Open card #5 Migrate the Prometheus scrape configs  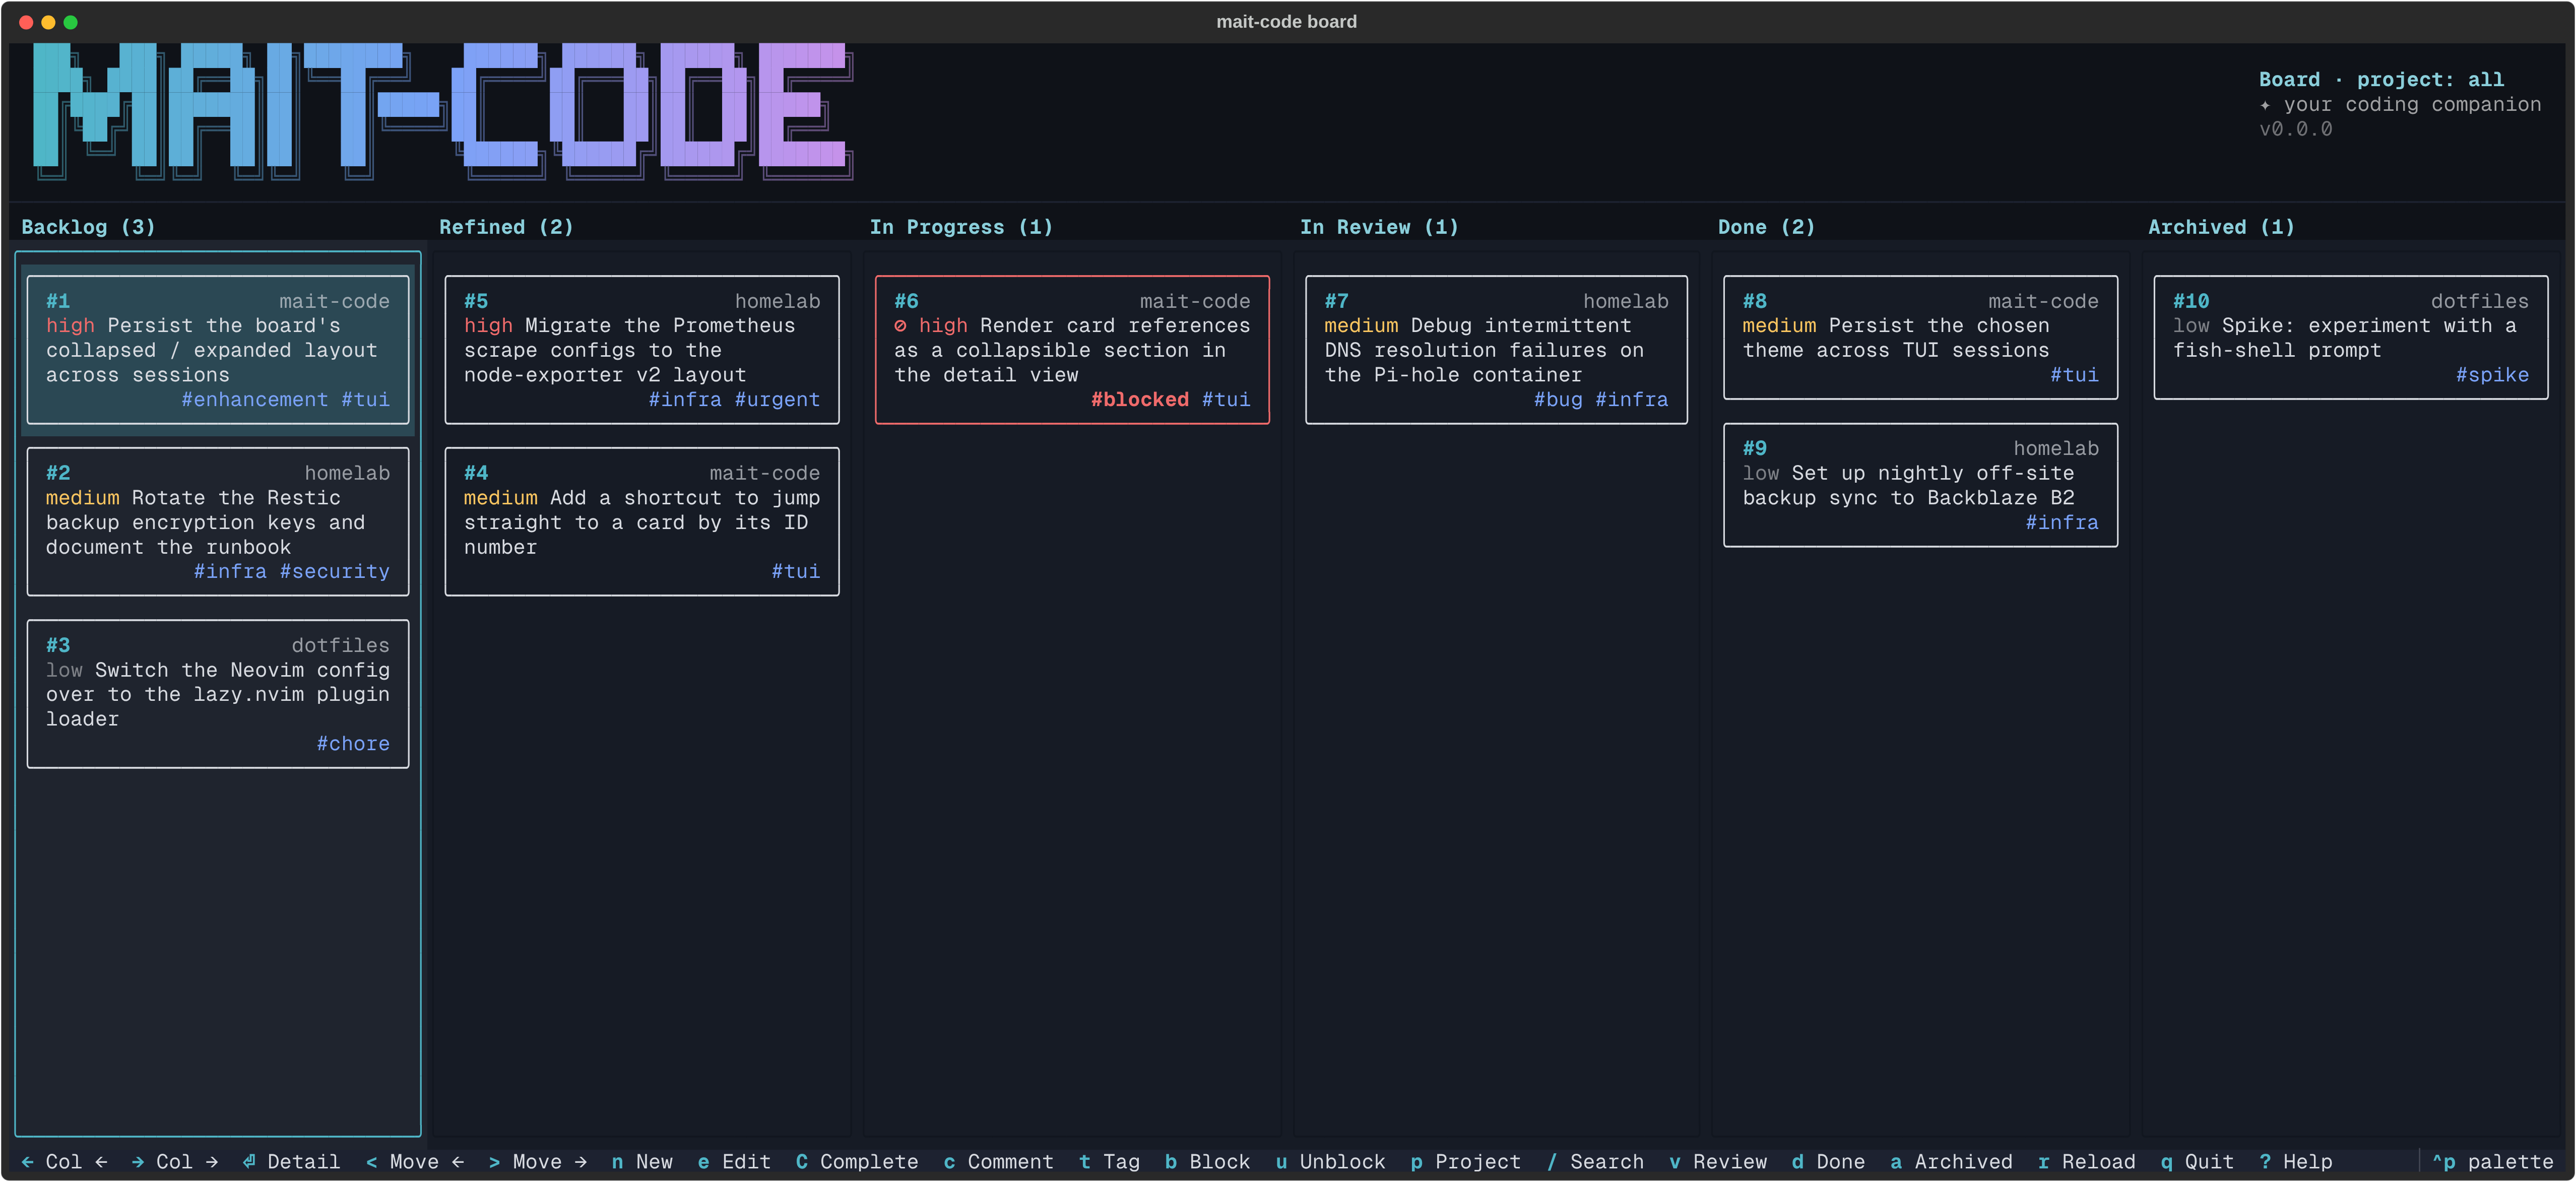(642, 350)
